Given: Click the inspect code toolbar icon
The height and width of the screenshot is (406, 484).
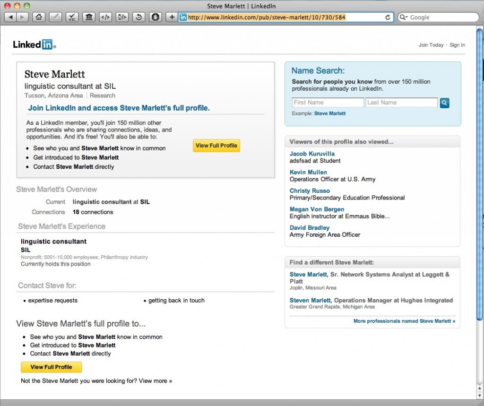Looking at the screenshot, I should click(x=122, y=17).
